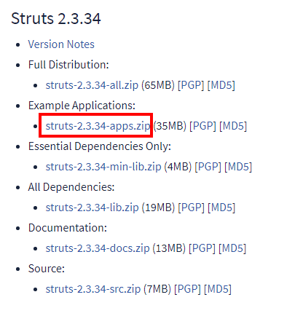This screenshot has width=303, height=316.
Task: Open MD5 checksum for struts-2.3.34-min-lib.zip
Action: [238, 167]
